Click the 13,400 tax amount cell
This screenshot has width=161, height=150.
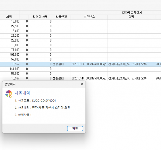10,31
